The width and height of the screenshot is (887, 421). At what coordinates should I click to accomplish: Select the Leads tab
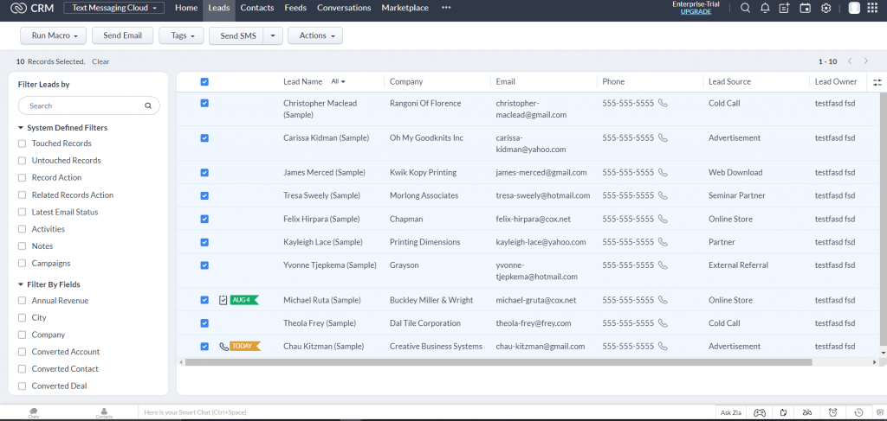[x=219, y=8]
